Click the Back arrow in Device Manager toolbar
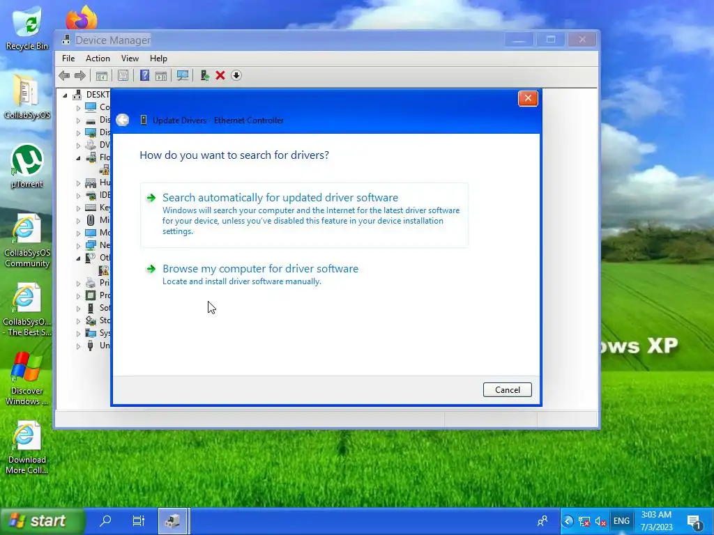The image size is (714, 535). tap(64, 75)
